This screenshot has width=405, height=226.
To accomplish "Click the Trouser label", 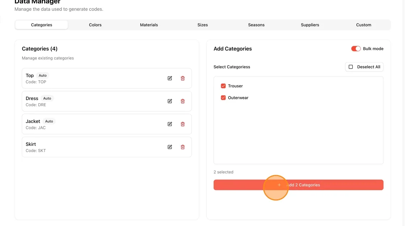I will click(235, 86).
